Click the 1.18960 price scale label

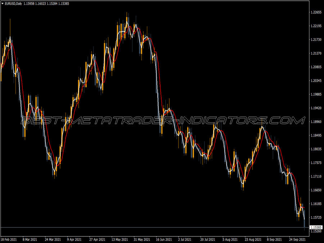pyautogui.click(x=316, y=122)
